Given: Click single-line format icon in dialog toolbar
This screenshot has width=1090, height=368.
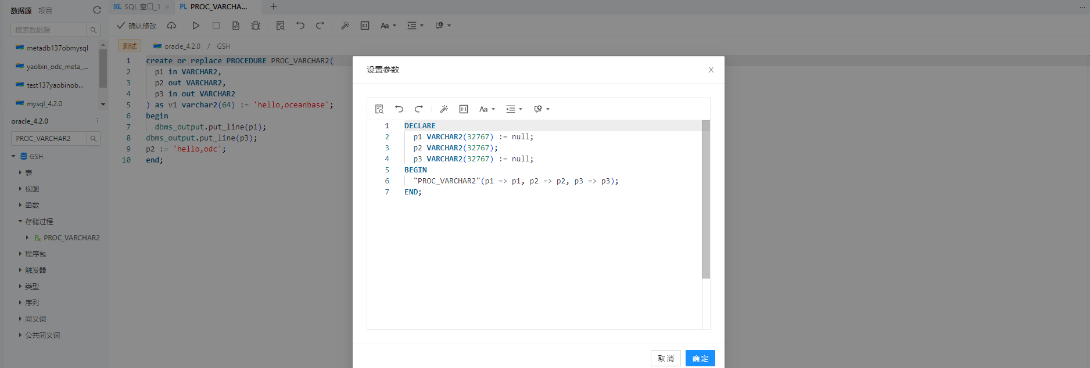Looking at the screenshot, I should (464, 109).
